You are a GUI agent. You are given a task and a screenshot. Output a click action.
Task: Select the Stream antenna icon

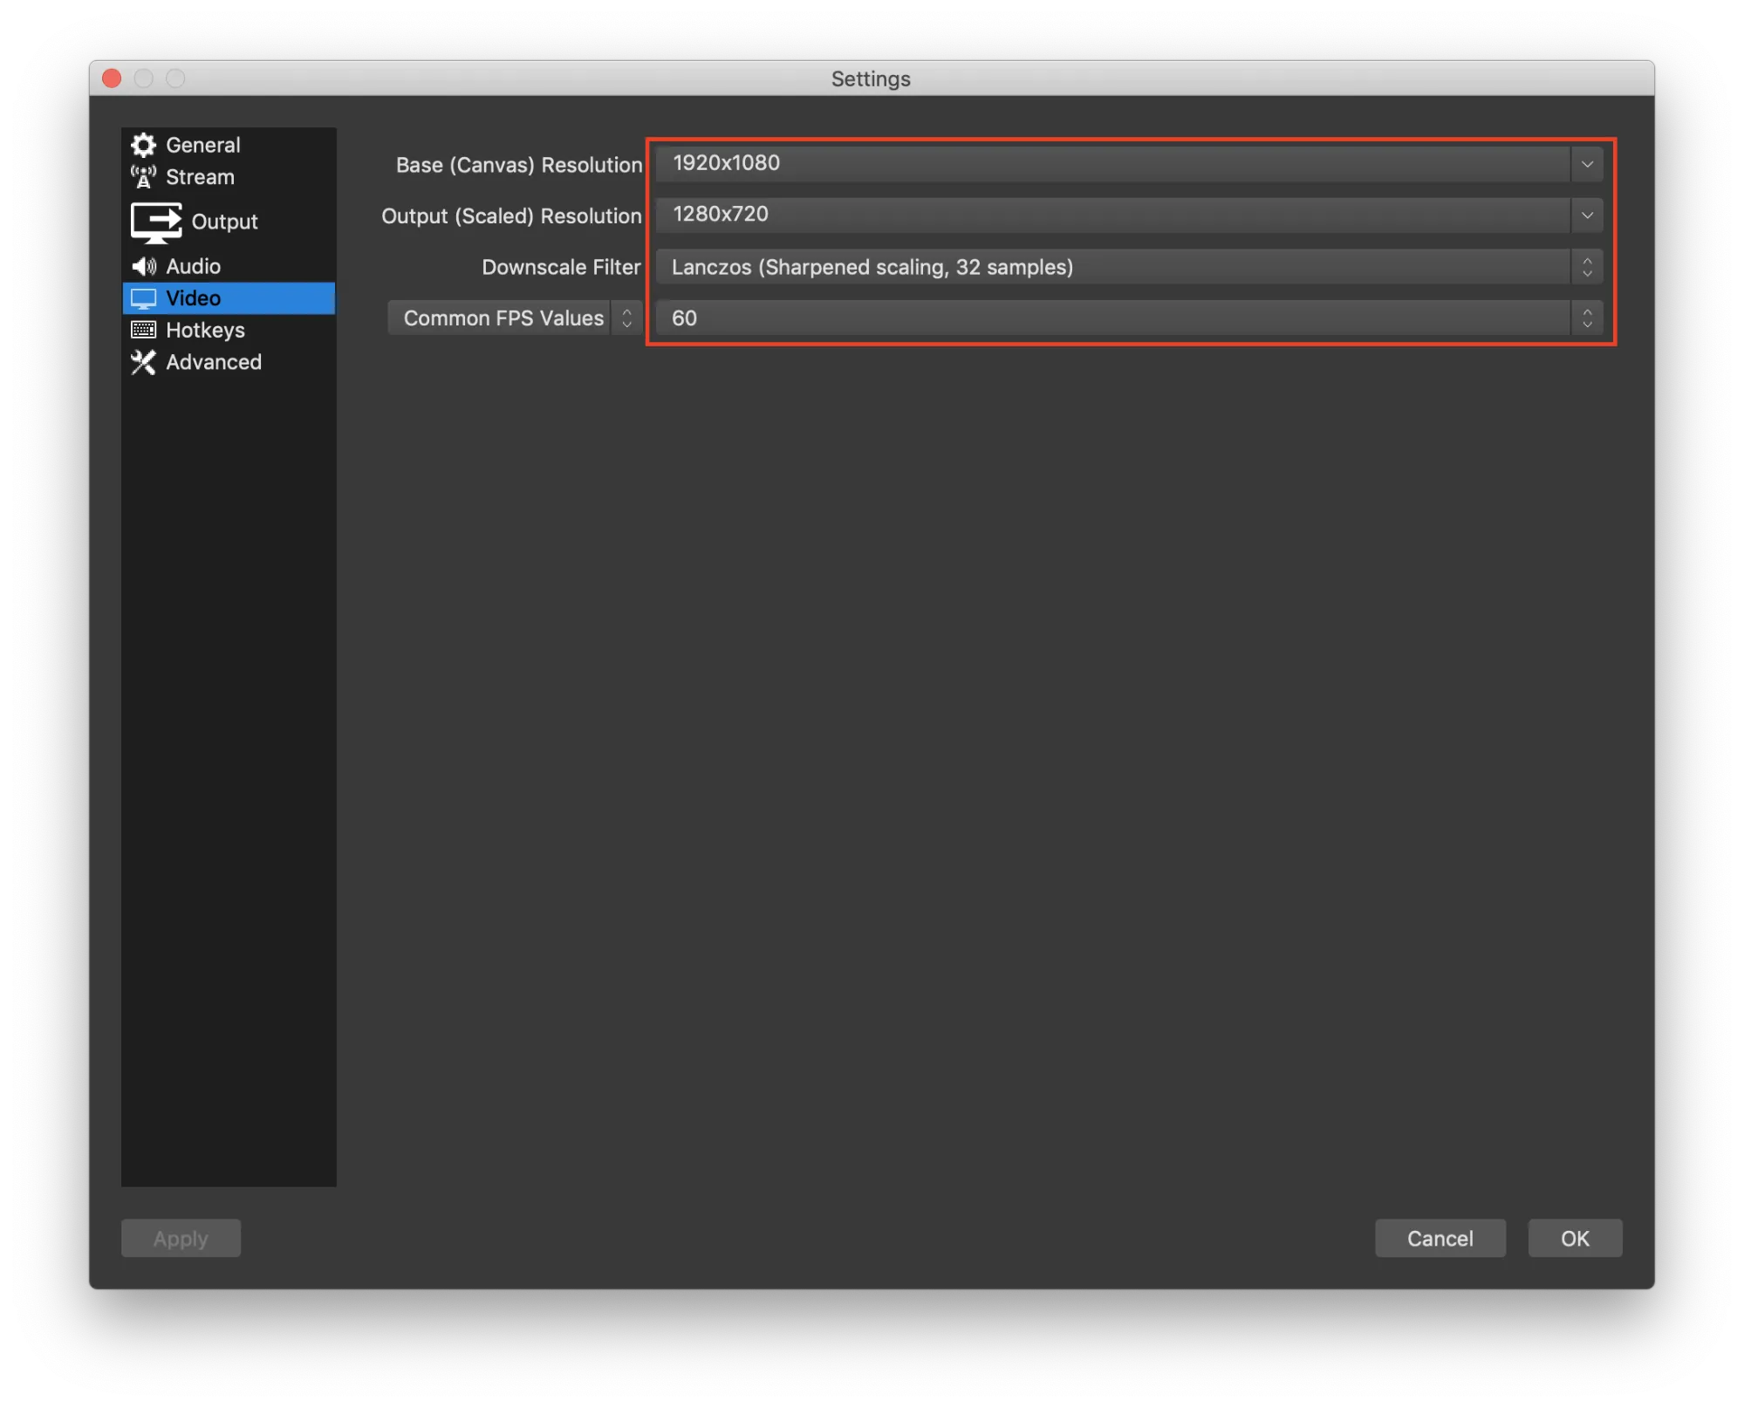(x=143, y=176)
